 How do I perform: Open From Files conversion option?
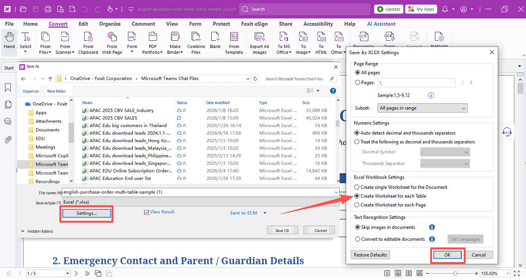click(45, 43)
